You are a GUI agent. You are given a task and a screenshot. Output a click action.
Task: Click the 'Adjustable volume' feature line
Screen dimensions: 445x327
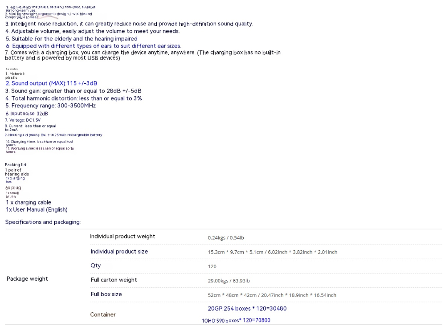coord(92,31)
